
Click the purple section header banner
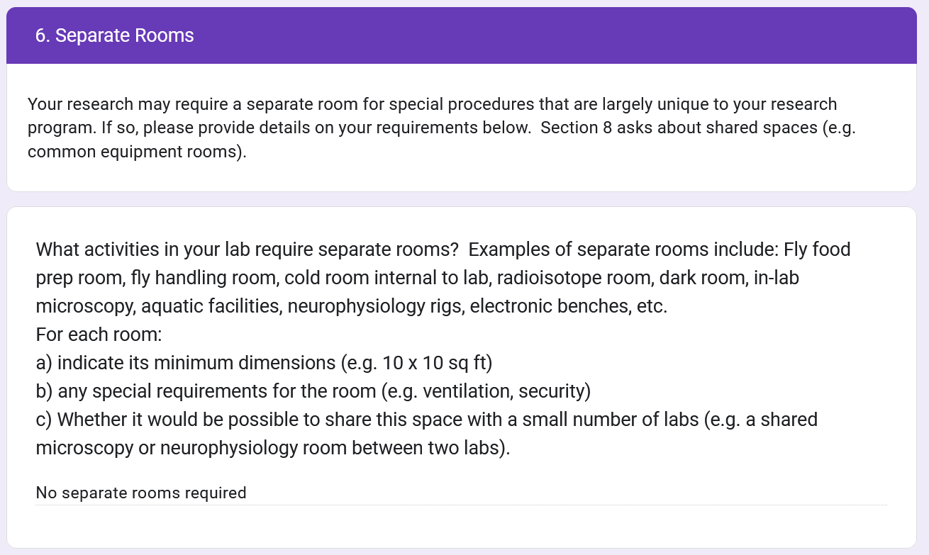(462, 35)
